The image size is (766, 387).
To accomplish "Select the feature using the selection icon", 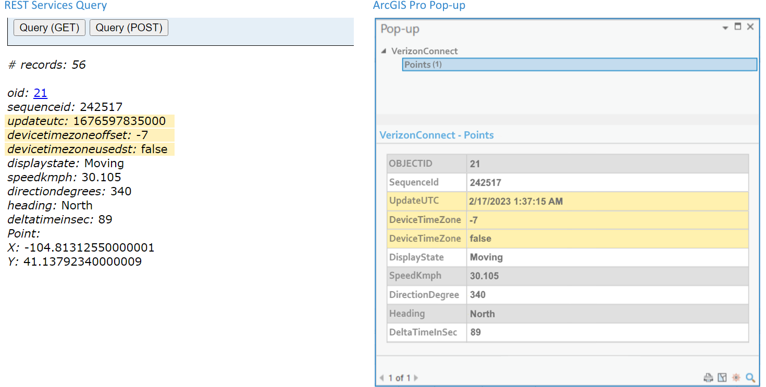I will [x=723, y=378].
